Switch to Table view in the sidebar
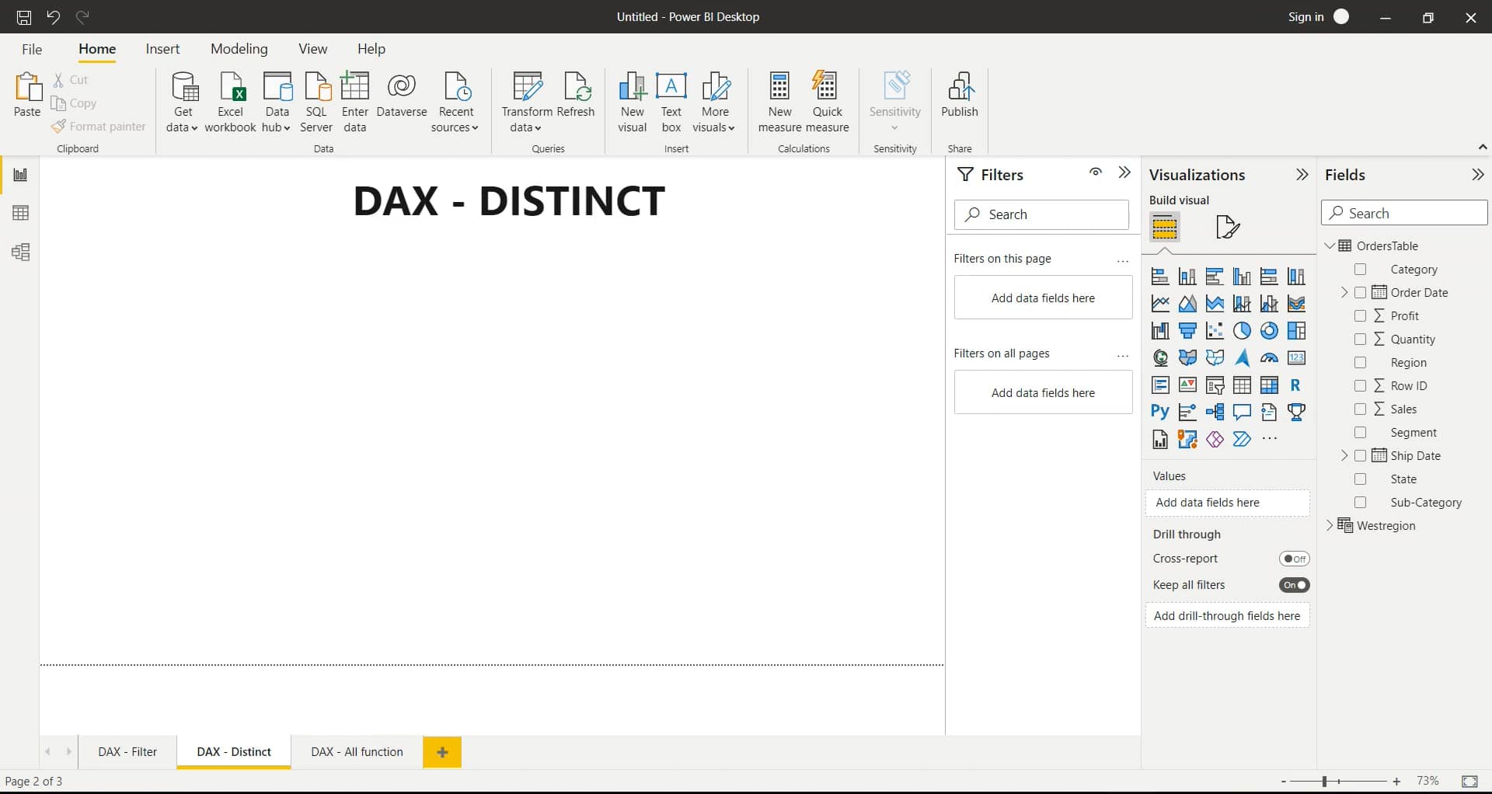This screenshot has width=1492, height=794. pos(19,213)
